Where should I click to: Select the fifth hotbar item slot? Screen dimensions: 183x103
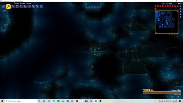(21, 6)
